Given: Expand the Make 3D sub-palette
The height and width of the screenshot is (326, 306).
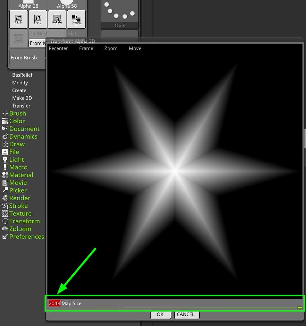Looking at the screenshot, I should tap(22, 98).
